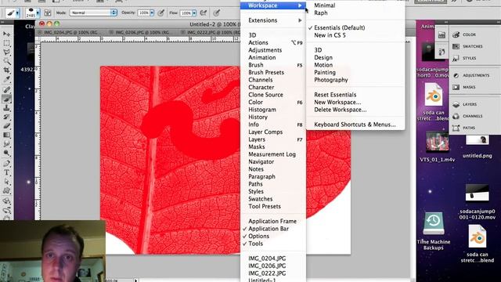Select the Crop tool

(x=6, y=70)
